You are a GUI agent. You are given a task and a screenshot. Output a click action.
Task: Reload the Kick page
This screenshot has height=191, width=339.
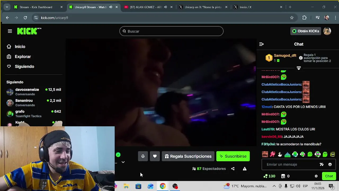[x=25, y=18]
